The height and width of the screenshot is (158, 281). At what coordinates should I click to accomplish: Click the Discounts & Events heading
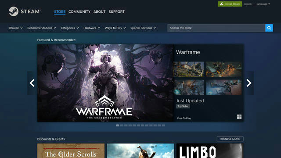pos(51,139)
